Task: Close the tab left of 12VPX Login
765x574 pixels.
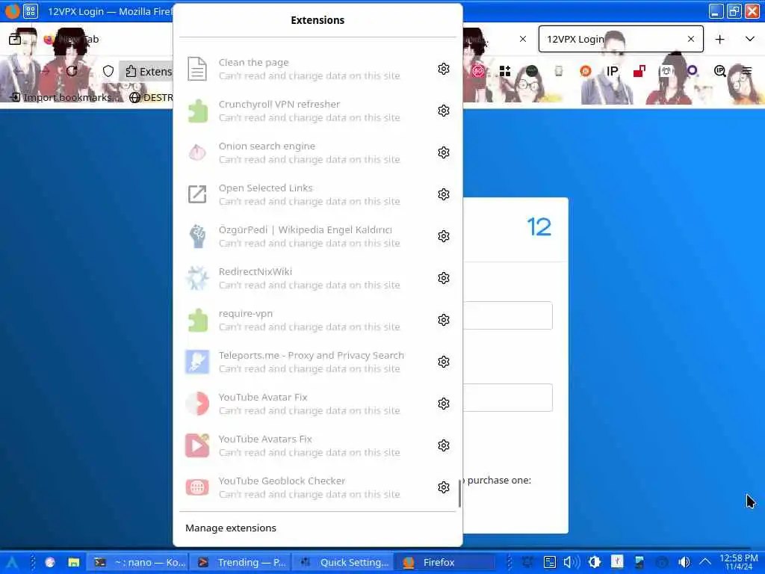Action: point(522,39)
